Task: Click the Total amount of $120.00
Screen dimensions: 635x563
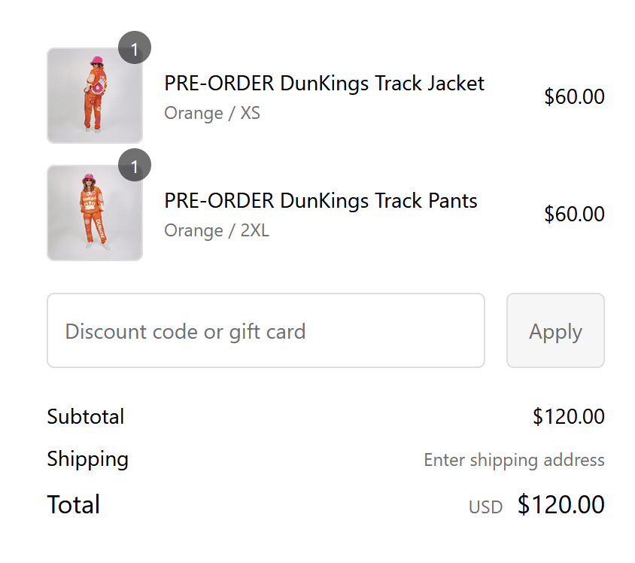Action: click(x=561, y=504)
